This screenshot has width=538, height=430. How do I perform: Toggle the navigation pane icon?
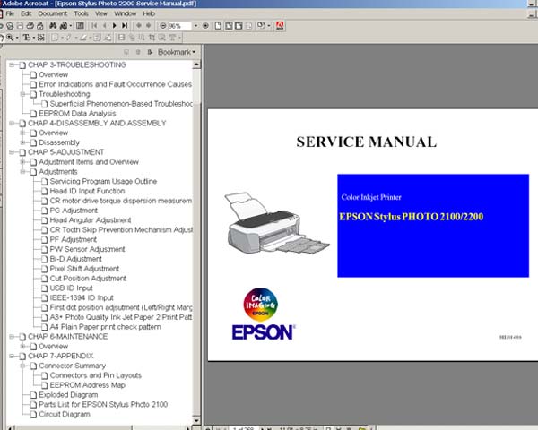[80, 26]
